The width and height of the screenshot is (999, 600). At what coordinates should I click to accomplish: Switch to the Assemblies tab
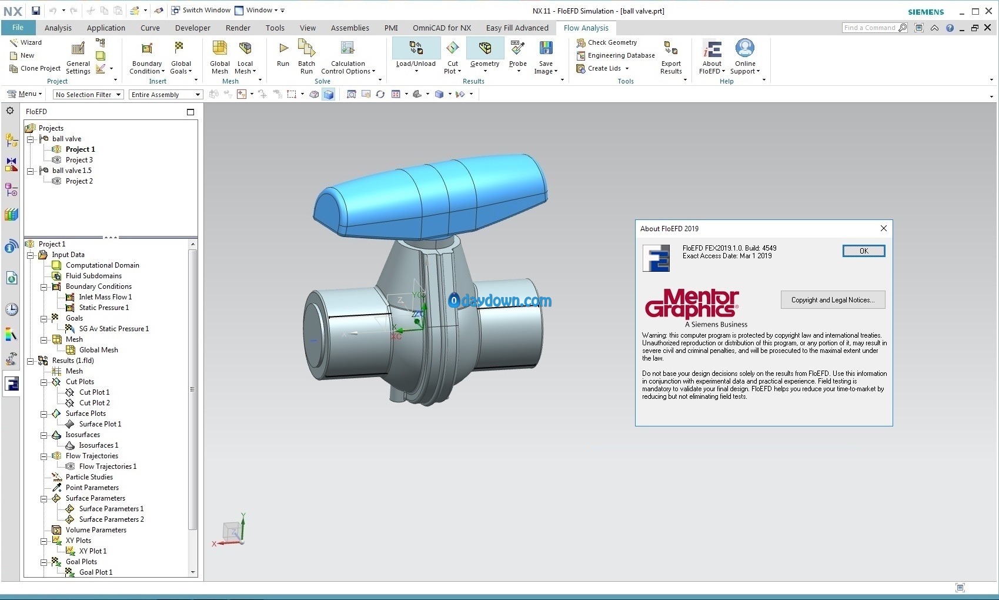[x=350, y=28]
